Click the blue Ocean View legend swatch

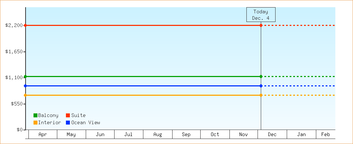pos(68,122)
